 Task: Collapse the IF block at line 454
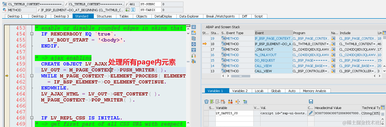coord(32,34)
